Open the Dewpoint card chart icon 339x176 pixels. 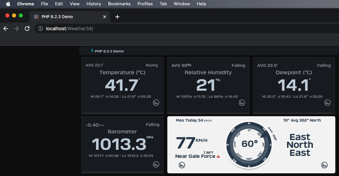327,103
